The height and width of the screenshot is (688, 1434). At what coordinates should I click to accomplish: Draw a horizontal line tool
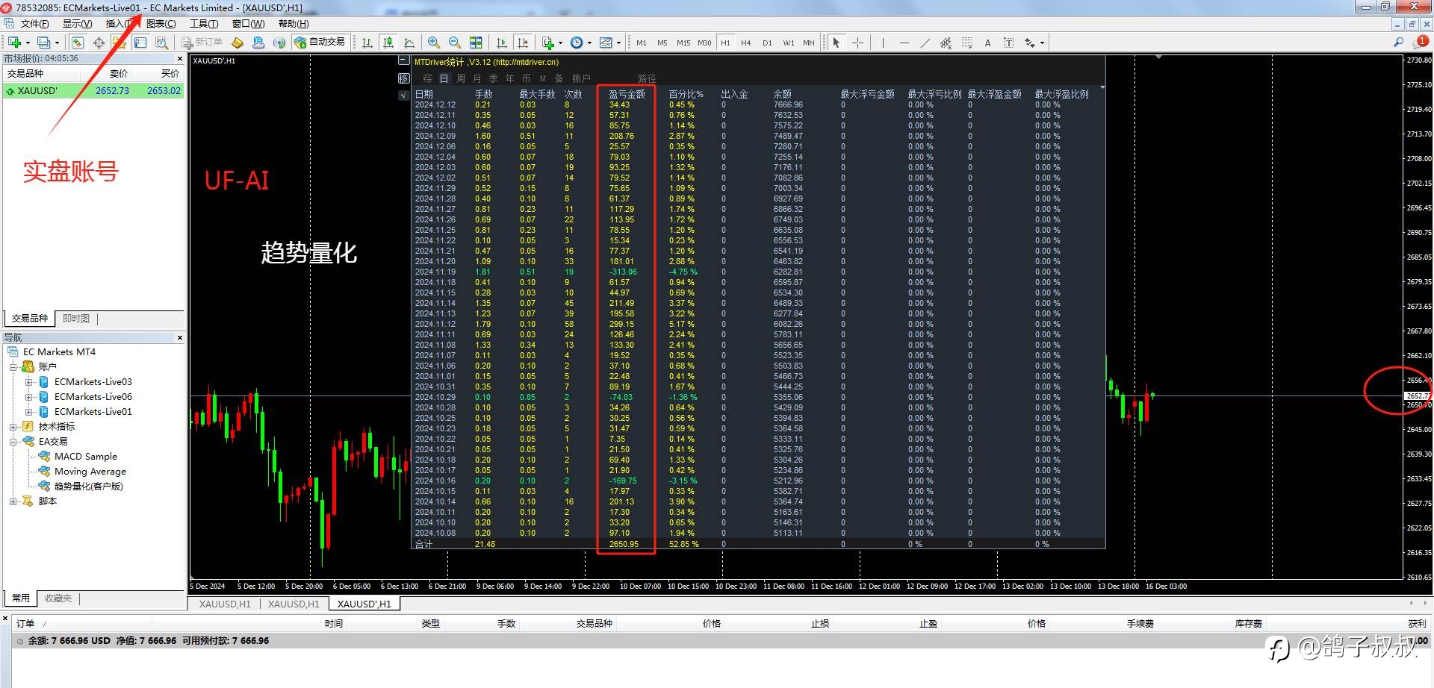(904, 43)
